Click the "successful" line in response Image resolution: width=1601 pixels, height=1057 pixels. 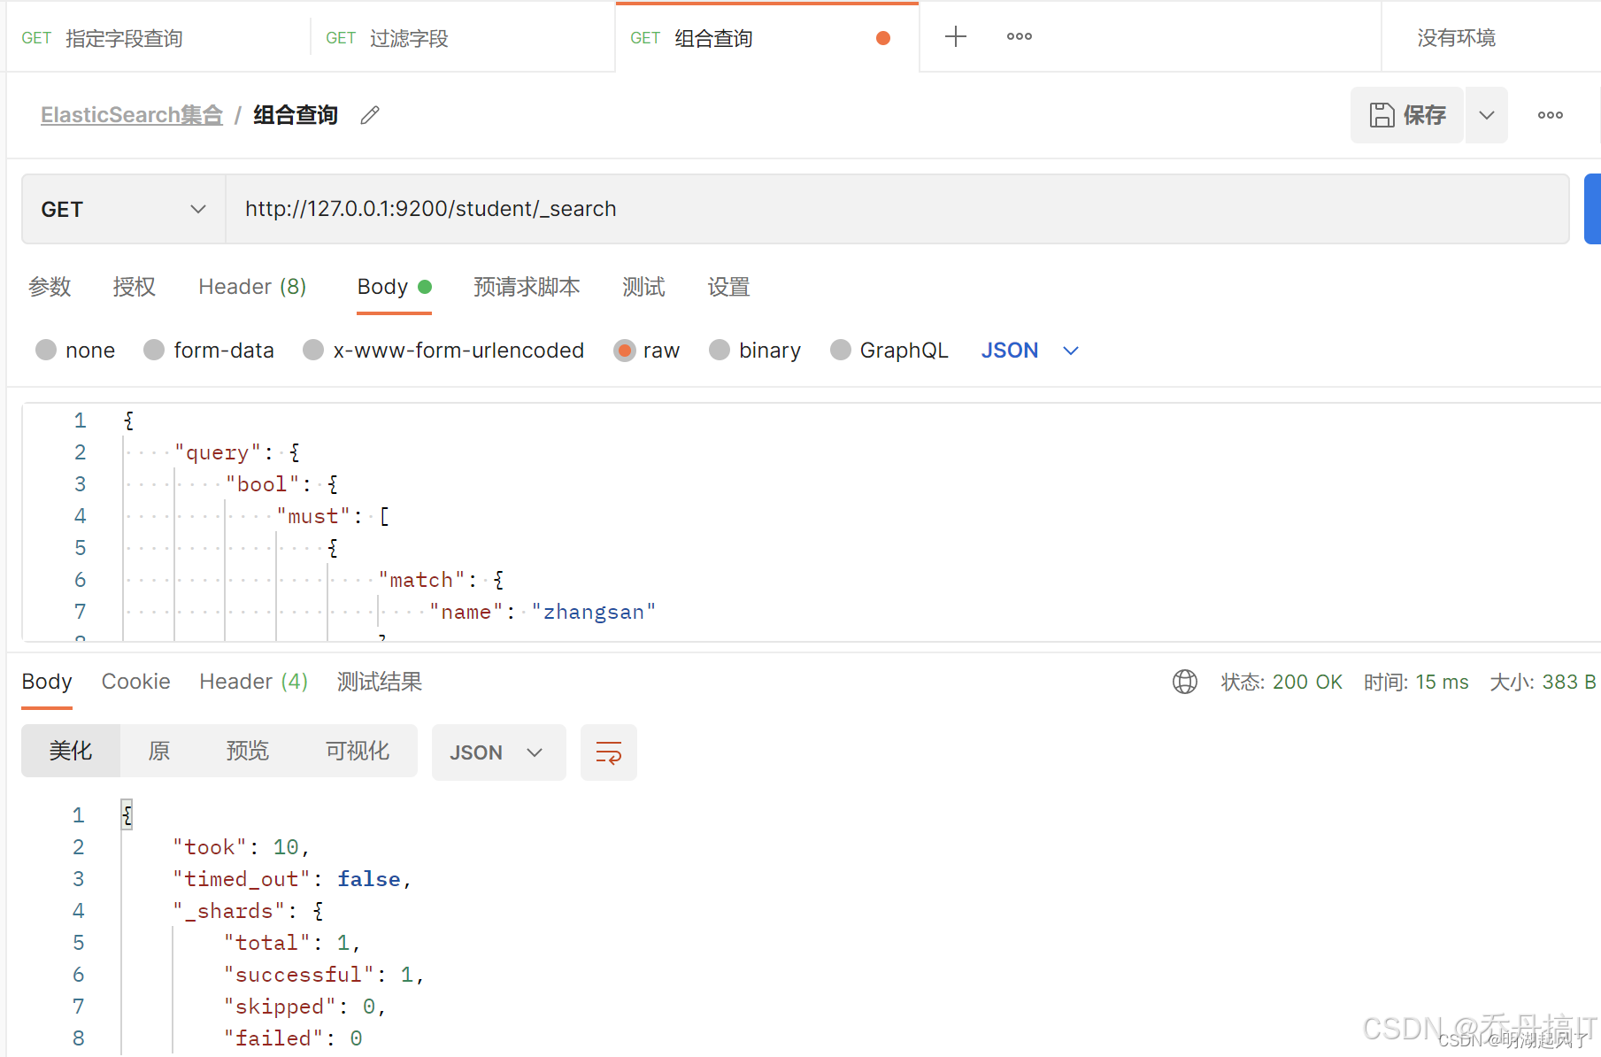[324, 975]
